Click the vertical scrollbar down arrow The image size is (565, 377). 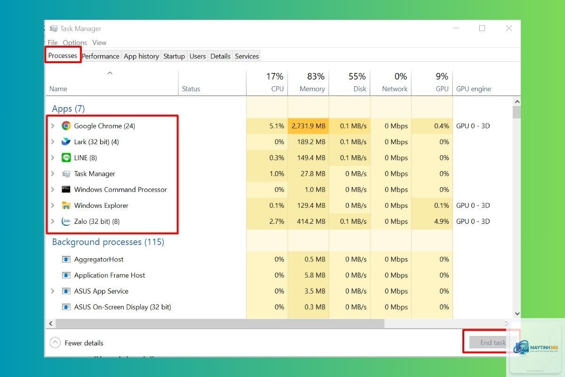(517, 313)
